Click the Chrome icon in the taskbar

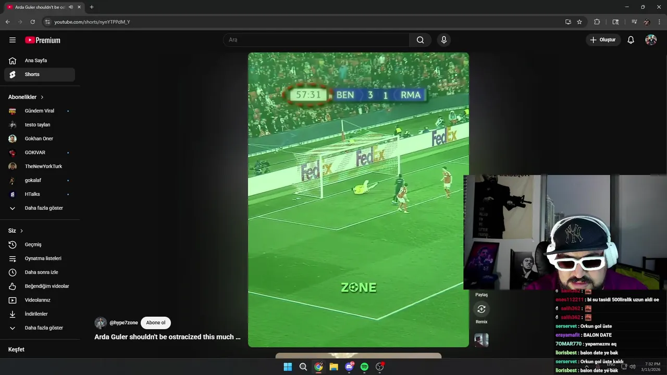click(x=318, y=367)
